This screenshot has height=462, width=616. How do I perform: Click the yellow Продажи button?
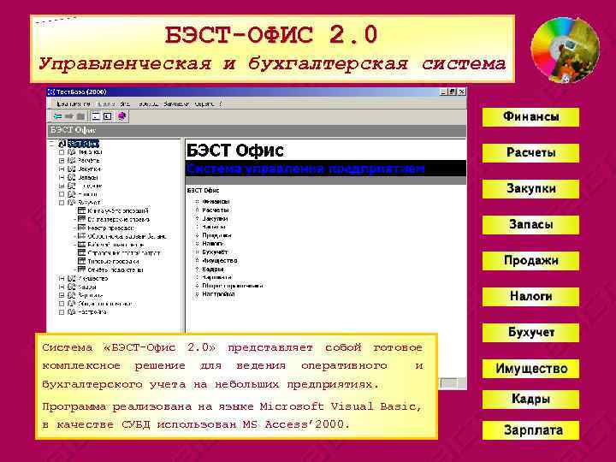point(530,260)
